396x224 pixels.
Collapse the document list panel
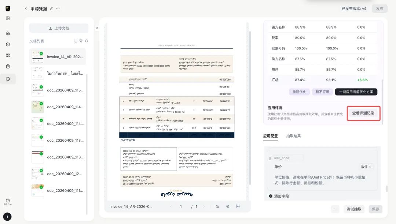click(x=97, y=28)
